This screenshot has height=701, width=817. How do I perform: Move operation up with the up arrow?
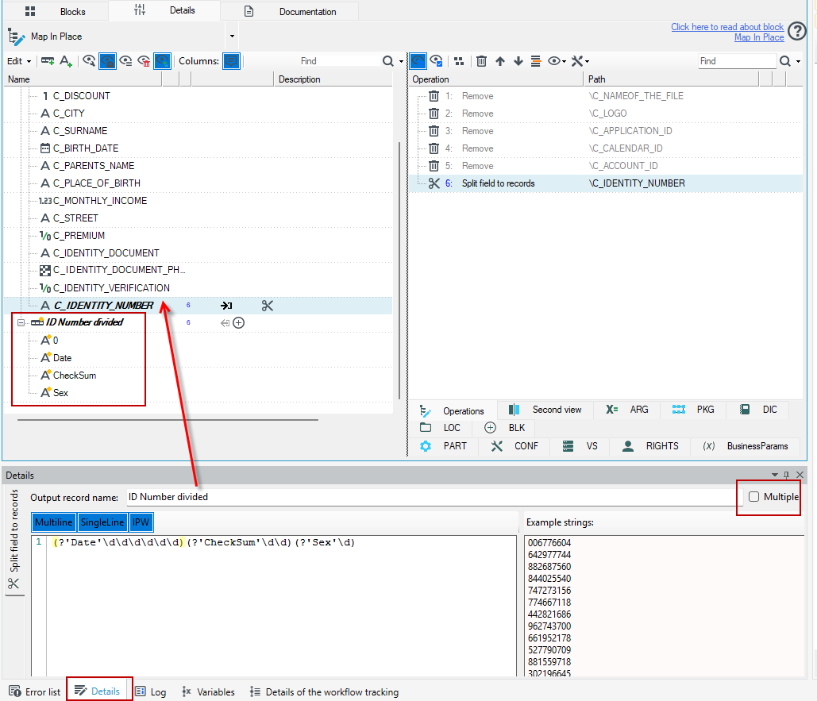(x=500, y=61)
